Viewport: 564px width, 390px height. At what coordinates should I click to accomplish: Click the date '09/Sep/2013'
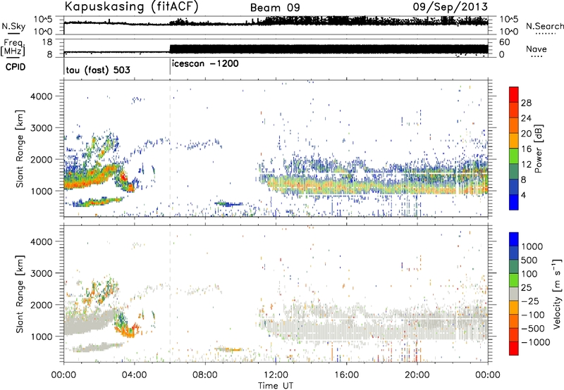tap(450, 7)
